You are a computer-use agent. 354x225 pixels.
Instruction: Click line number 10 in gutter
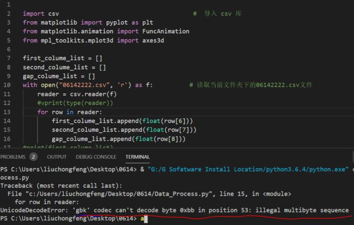tap(7, 85)
